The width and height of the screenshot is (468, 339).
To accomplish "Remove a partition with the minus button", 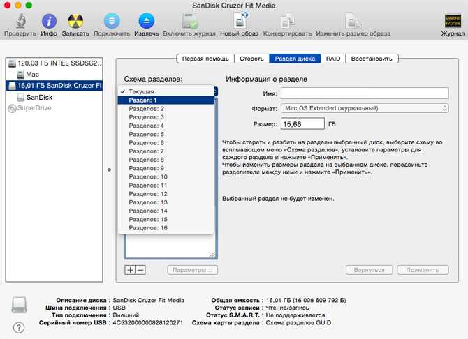I will tap(140, 270).
